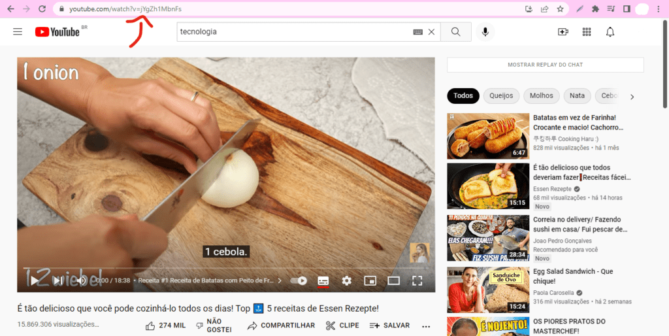Enter full screen mode
This screenshot has width=669, height=336.
coord(417,280)
